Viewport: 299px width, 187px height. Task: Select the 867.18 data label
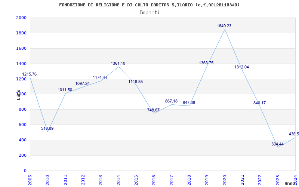coord(171,101)
